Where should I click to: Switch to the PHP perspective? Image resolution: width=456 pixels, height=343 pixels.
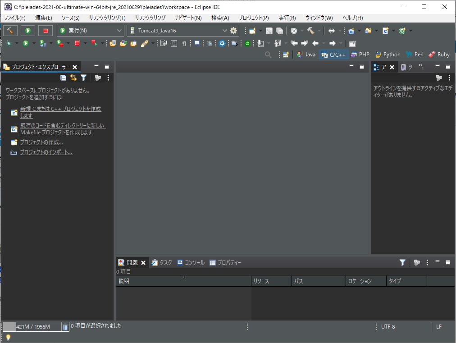[x=360, y=55]
